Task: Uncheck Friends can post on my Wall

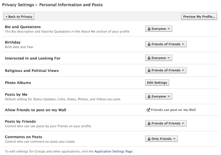Action: tap(148, 110)
